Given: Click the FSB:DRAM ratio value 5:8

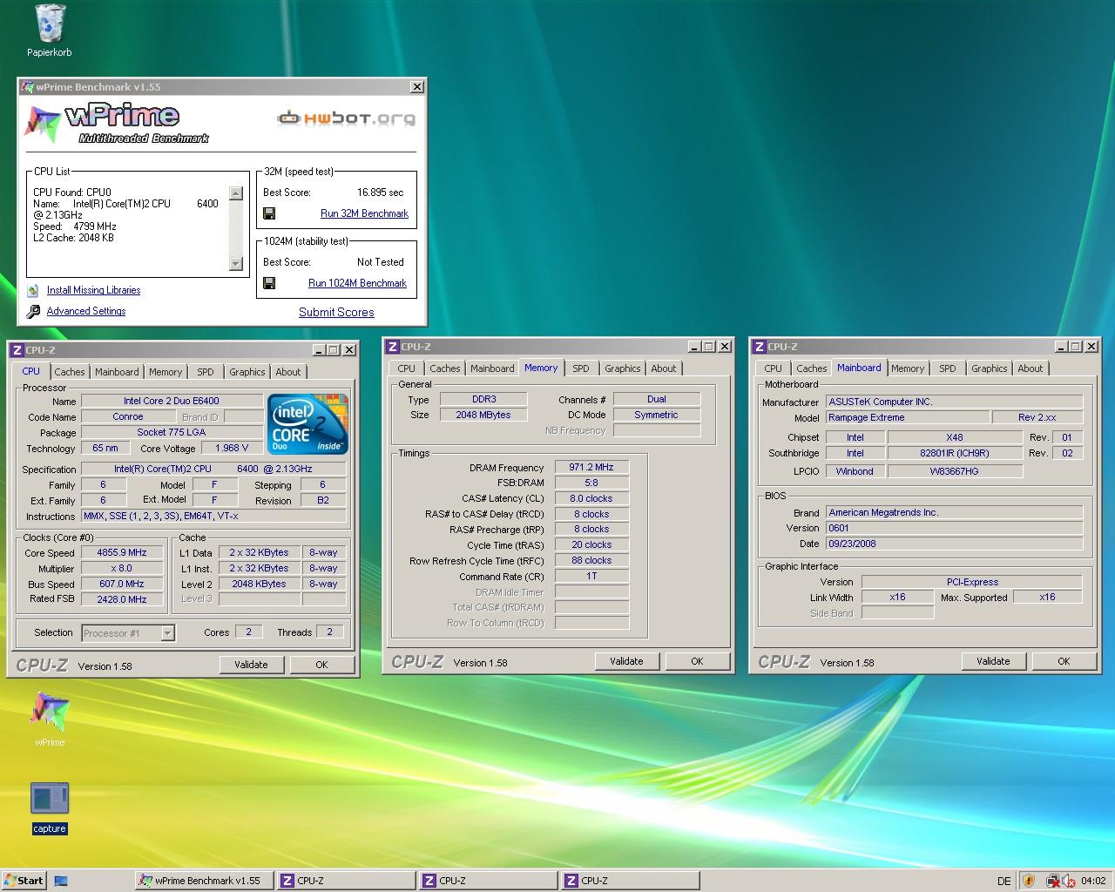Looking at the screenshot, I should coord(591,483).
